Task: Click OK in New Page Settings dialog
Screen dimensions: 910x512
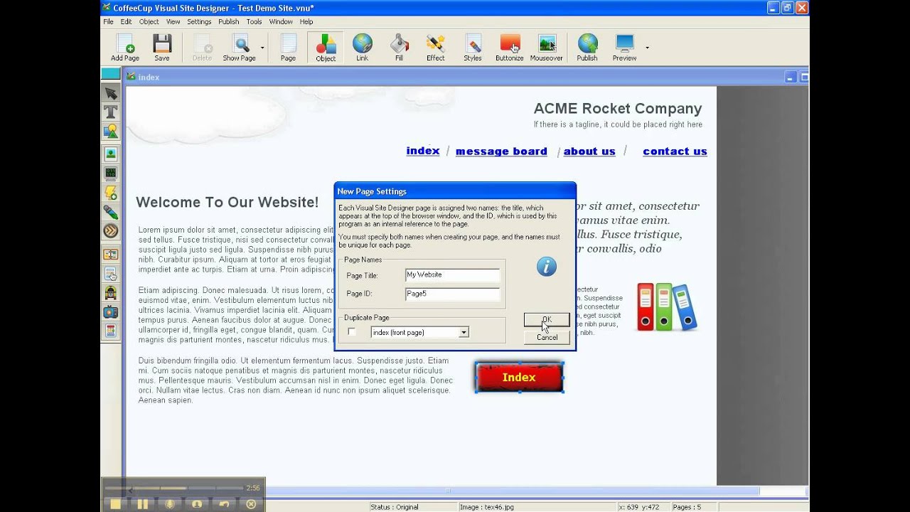Action: tap(547, 319)
